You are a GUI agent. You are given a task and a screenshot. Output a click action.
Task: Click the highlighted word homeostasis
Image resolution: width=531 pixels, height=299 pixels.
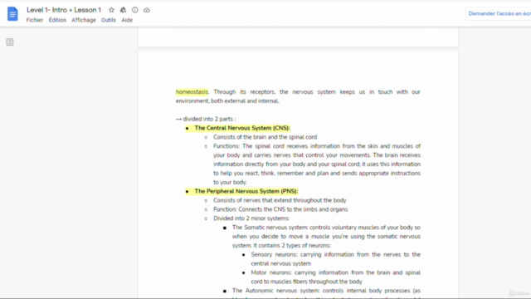tap(192, 92)
